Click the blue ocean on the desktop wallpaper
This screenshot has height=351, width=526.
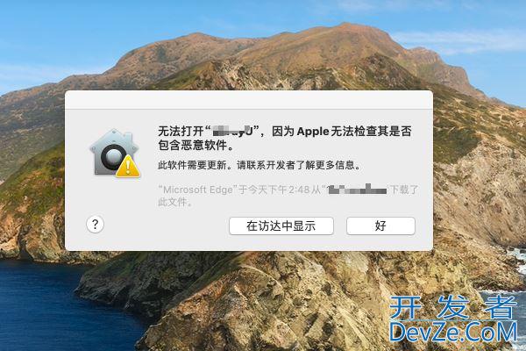[50, 309]
